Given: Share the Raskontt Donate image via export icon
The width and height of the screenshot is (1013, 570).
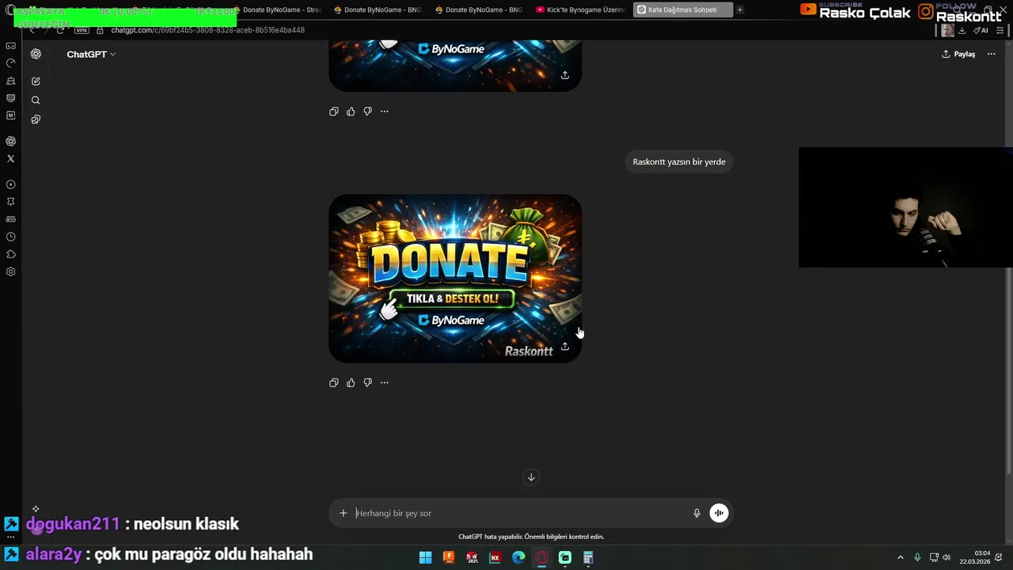Looking at the screenshot, I should pyautogui.click(x=565, y=347).
